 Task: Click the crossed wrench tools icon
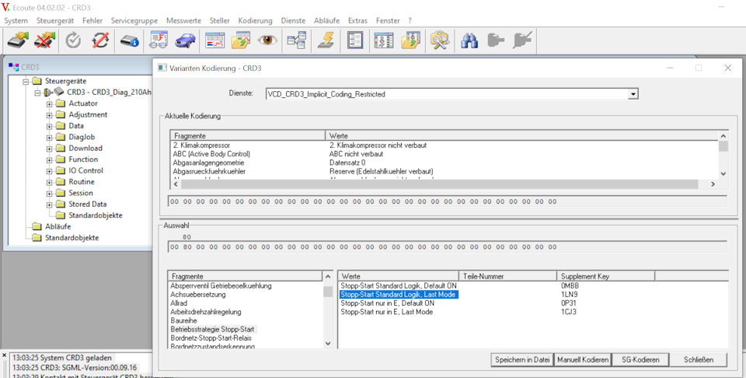coord(441,40)
